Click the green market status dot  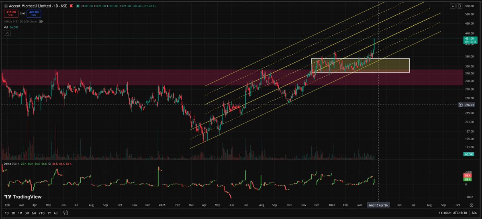click(x=79, y=6)
